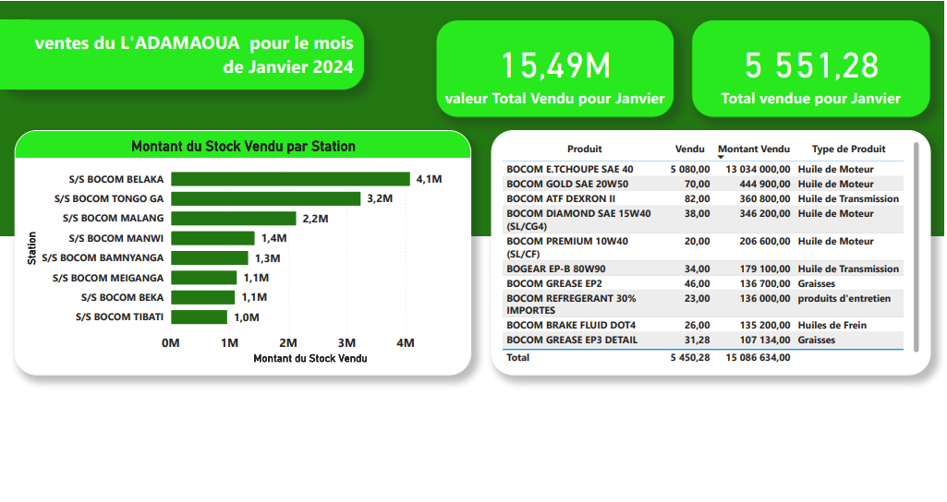The width and height of the screenshot is (947, 502).
Task: Select the S/S BOCOM BAMNYANGA bar
Action: tap(210, 257)
